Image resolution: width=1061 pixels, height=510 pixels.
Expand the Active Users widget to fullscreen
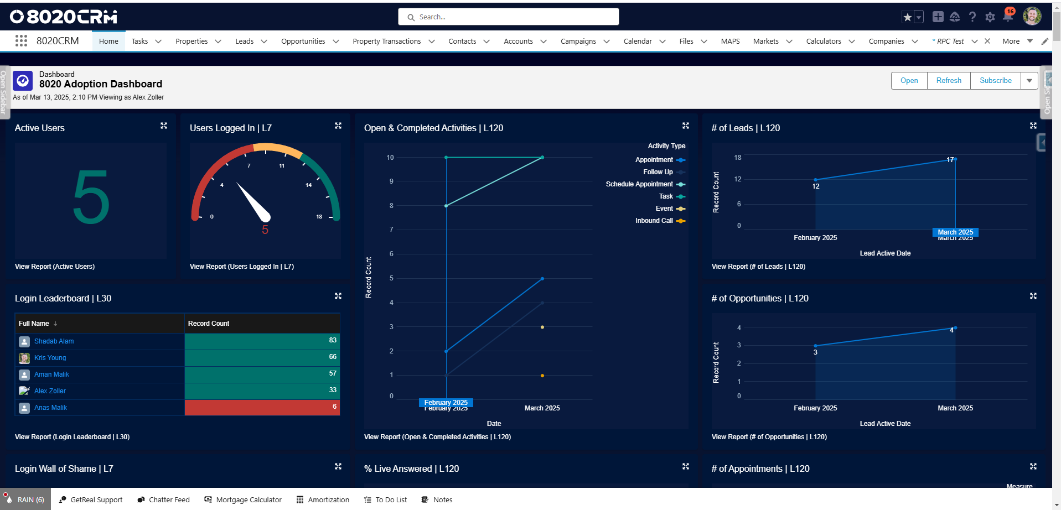click(x=163, y=126)
